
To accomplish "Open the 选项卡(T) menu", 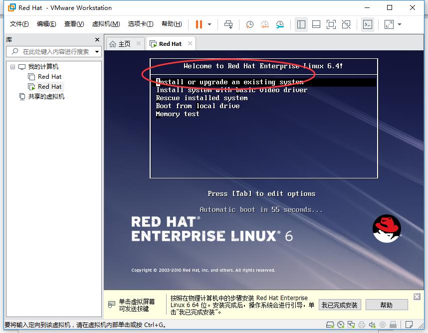I will coord(141,24).
